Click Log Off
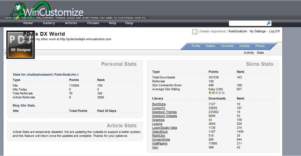Screen dimensions: 301x156 274,31
